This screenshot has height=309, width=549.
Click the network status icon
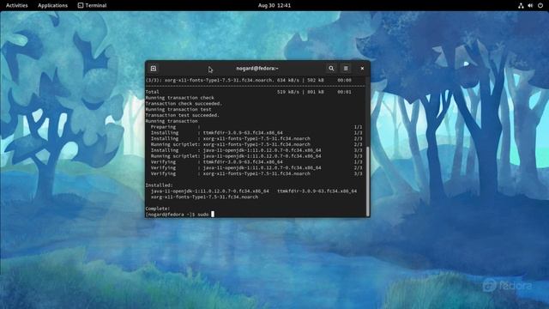click(521, 5)
